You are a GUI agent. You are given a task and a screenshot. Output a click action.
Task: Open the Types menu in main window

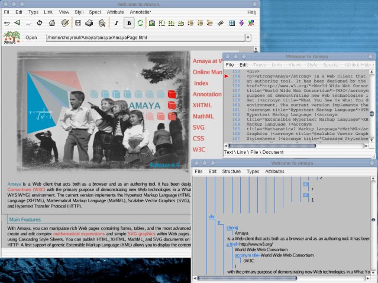coord(33,12)
